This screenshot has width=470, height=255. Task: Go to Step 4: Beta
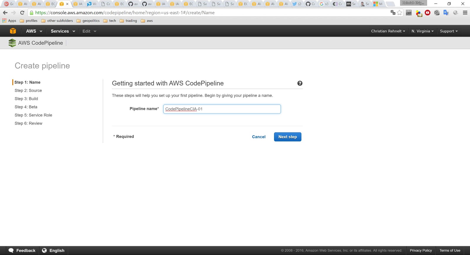tap(26, 107)
